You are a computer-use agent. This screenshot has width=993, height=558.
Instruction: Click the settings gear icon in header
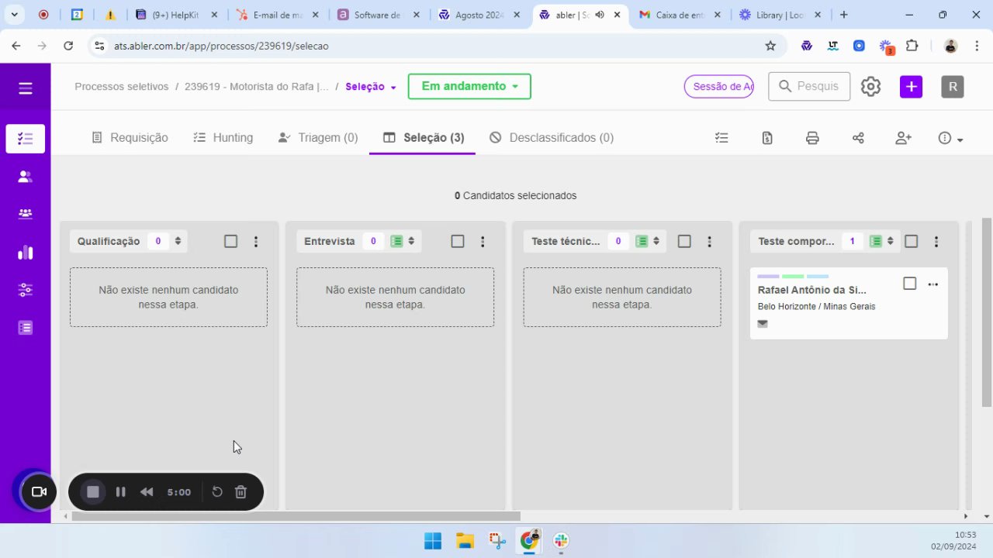point(871,87)
